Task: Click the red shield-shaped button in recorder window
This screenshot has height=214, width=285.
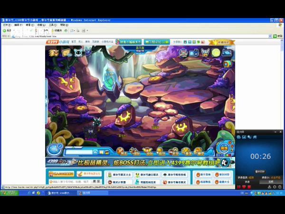Action: (x=244, y=187)
